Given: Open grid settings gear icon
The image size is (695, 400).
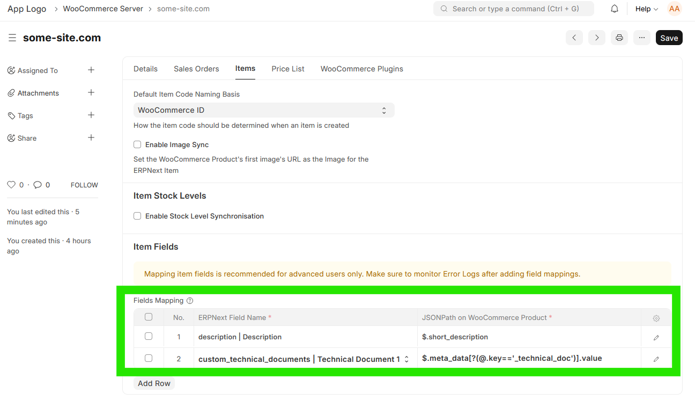Looking at the screenshot, I should point(656,318).
